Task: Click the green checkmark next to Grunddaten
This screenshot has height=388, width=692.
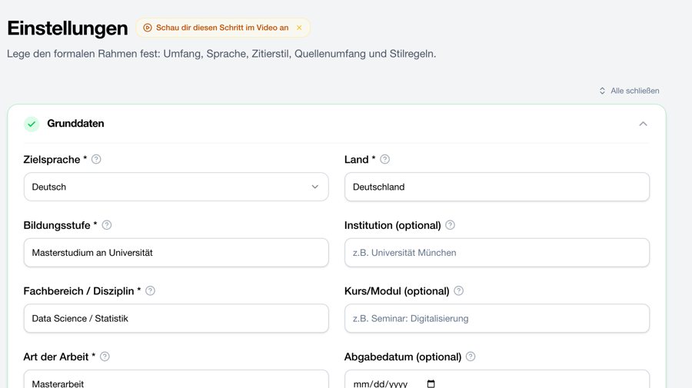Action: (32, 124)
